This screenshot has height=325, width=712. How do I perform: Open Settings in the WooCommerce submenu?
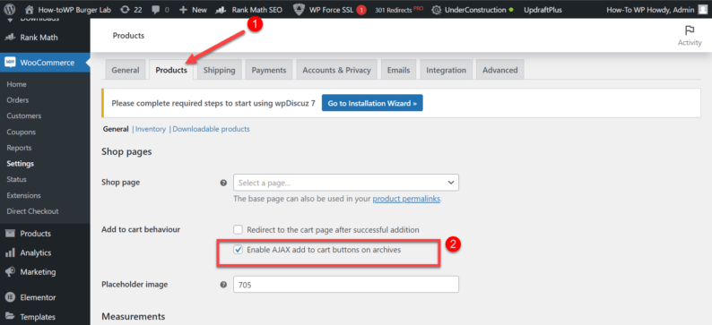21,164
